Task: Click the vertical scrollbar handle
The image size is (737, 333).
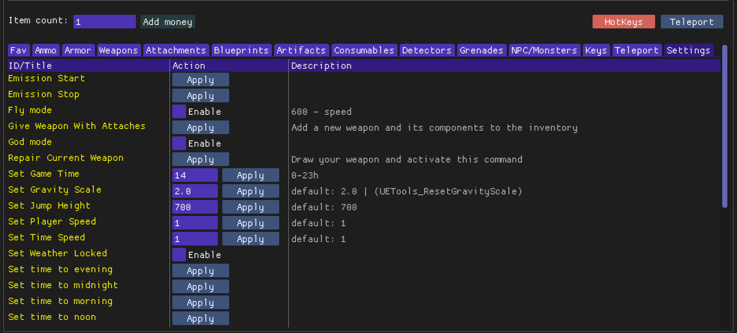Action: coord(724,126)
